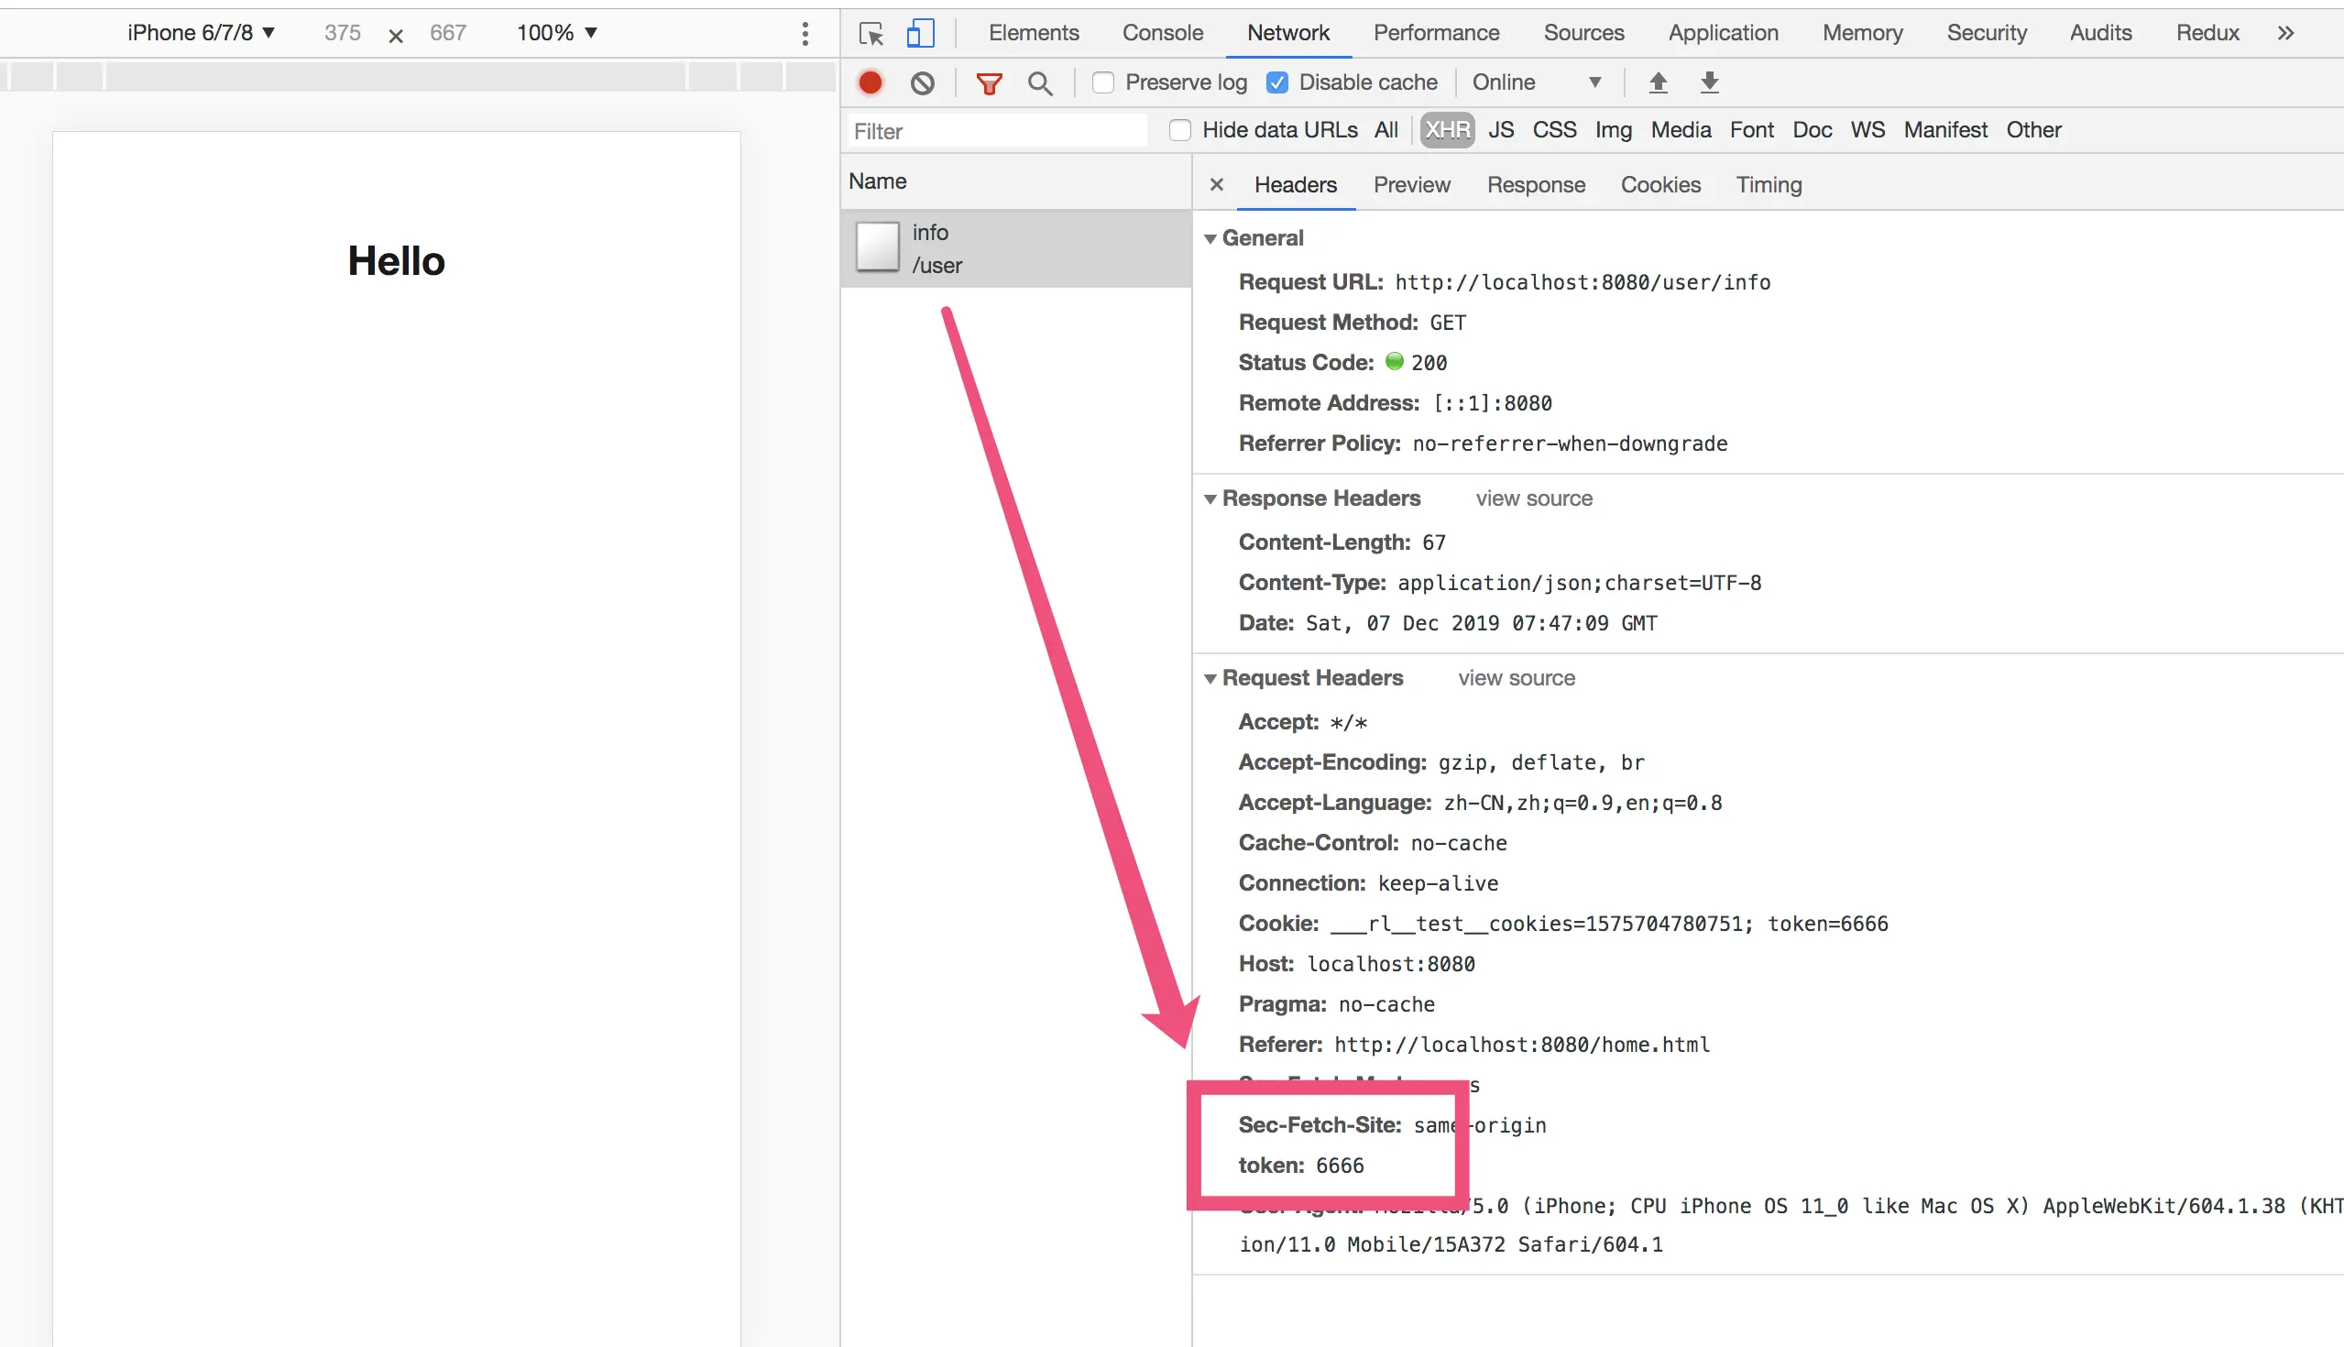This screenshot has width=2344, height=1347.
Task: Click view source next to Response Headers
Action: (x=1534, y=498)
